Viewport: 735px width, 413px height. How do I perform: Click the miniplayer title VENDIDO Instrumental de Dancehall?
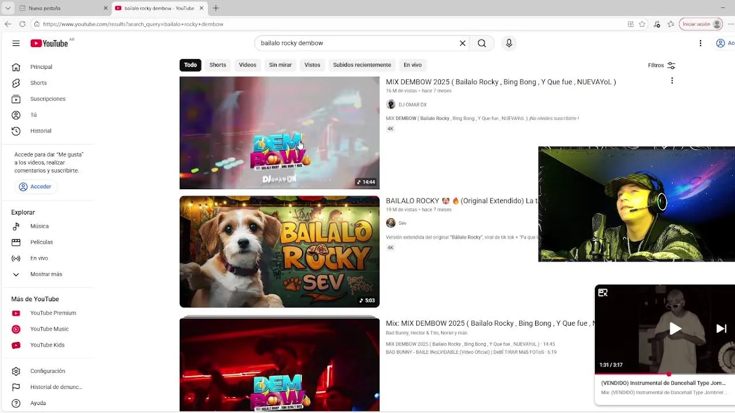663,383
